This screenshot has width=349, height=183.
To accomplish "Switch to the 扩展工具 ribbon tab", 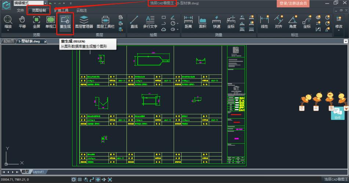I will click(x=61, y=11).
